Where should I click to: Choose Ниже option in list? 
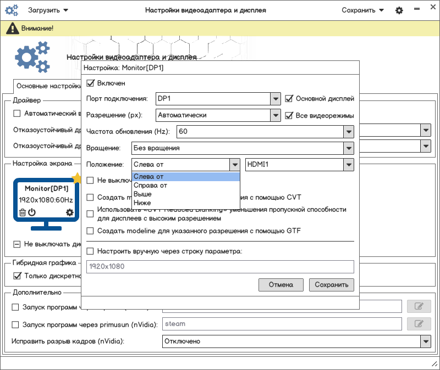[x=186, y=203]
